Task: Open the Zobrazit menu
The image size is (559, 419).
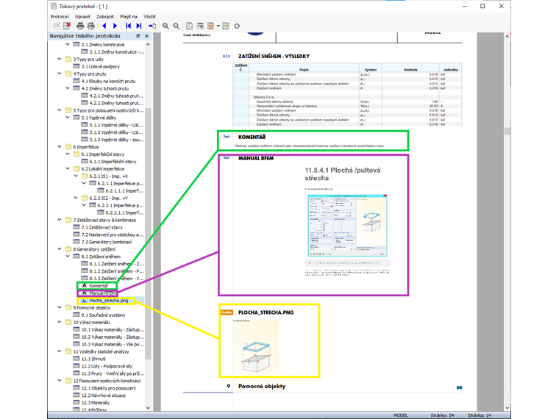Action: (104, 16)
